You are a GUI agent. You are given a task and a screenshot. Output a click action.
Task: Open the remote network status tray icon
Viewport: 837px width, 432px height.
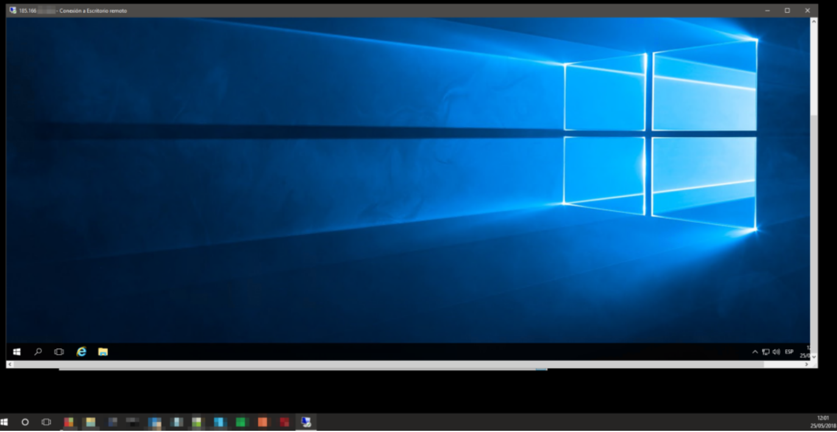point(766,352)
